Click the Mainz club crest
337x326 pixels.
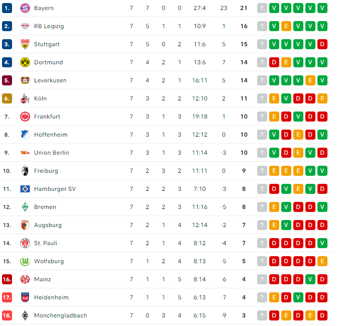pos(25,279)
